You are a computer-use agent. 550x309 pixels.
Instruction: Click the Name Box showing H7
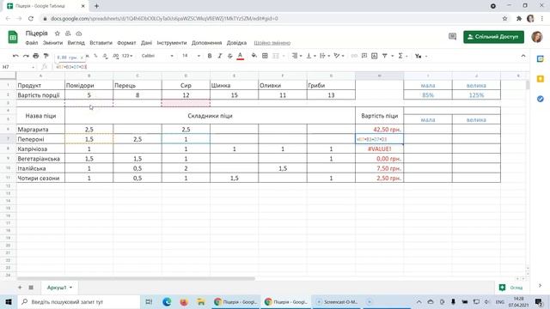coord(18,67)
